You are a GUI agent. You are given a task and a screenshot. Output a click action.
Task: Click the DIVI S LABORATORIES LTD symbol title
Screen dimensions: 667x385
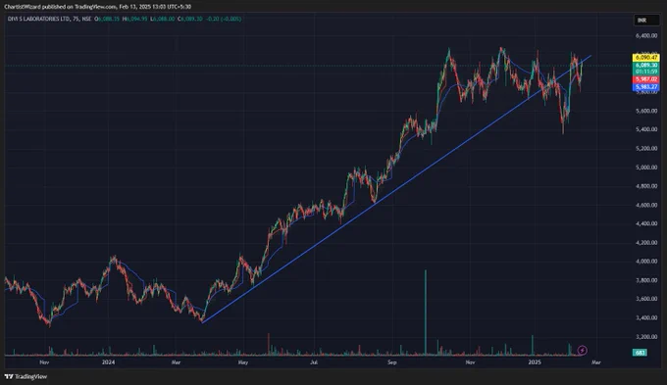pos(39,19)
